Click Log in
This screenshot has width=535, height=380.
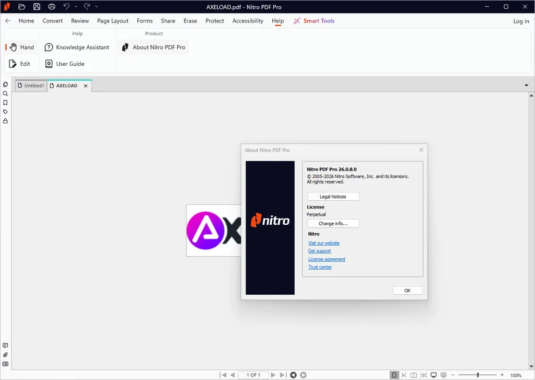coord(521,21)
